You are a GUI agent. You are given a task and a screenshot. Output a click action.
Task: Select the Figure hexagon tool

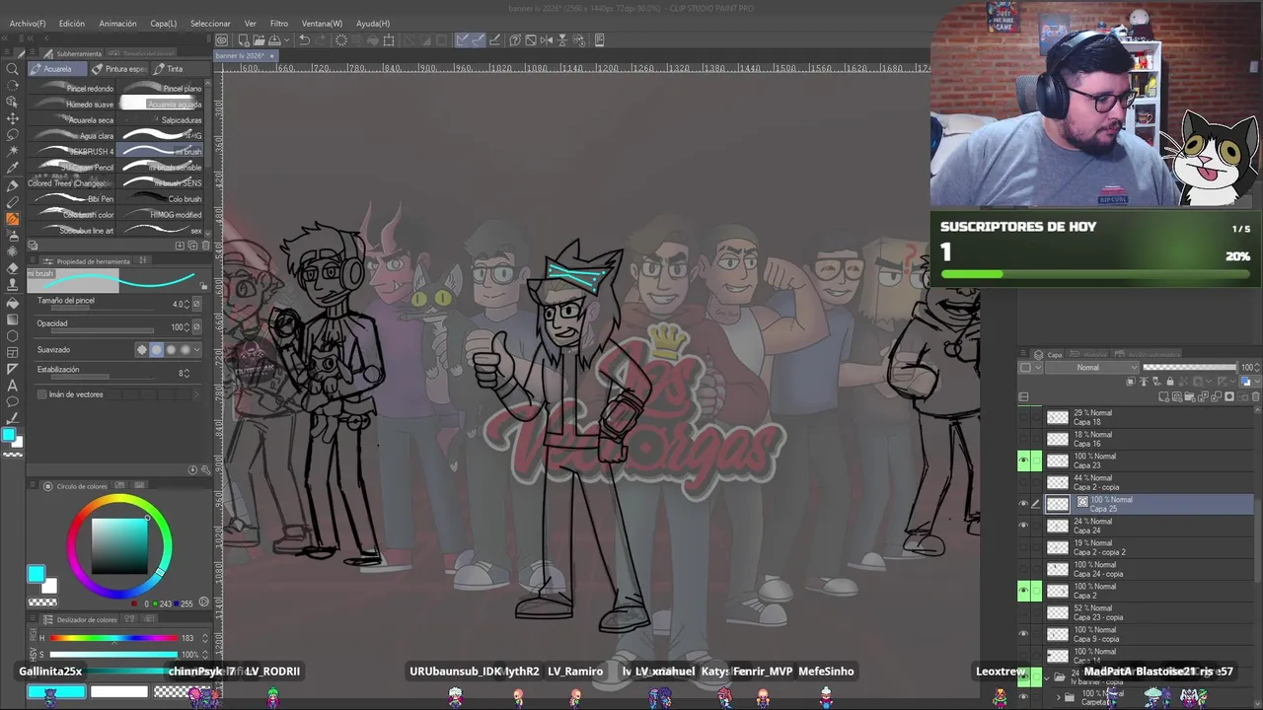13,336
